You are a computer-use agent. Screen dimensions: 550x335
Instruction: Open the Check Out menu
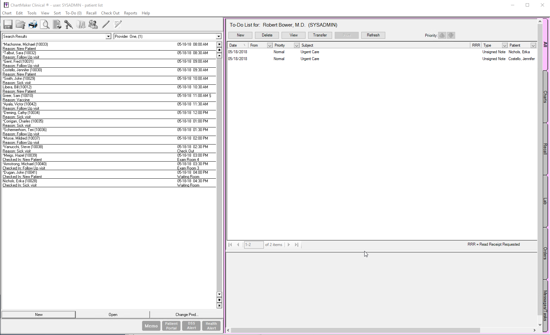110,13
